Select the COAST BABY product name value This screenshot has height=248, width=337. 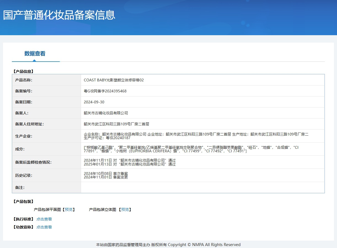(x=114, y=80)
